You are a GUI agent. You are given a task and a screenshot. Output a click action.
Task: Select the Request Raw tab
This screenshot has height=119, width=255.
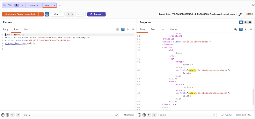tap(16, 29)
